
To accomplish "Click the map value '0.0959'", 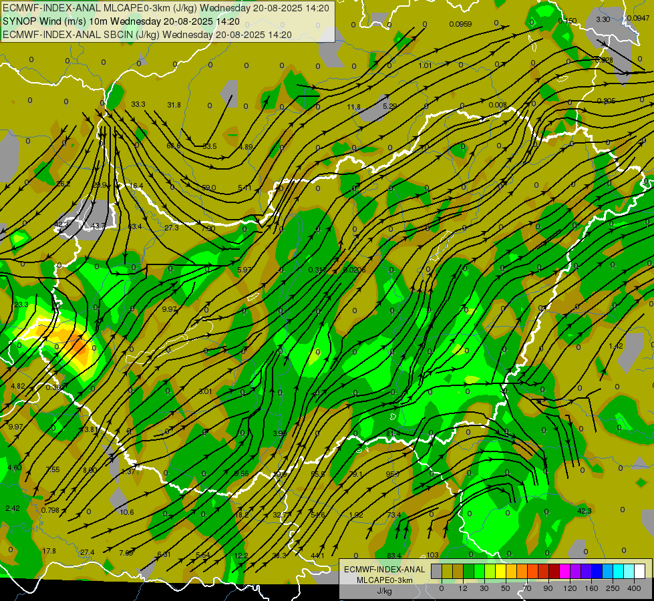I will tap(460, 24).
